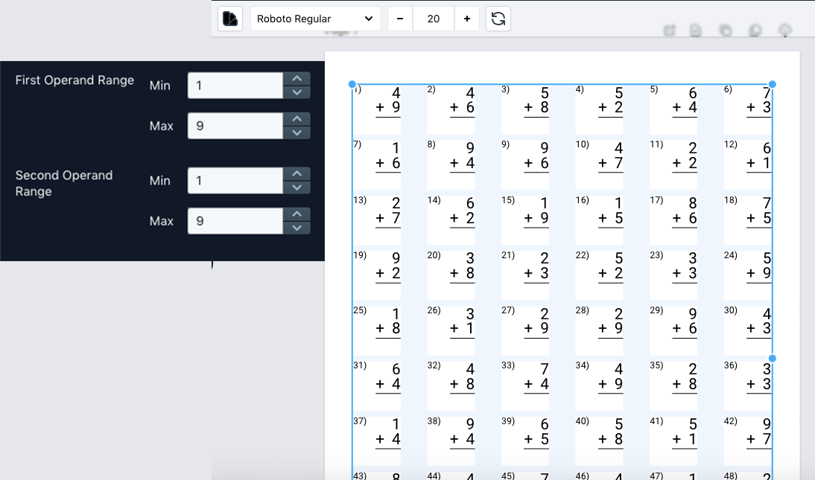Image resolution: width=815 pixels, height=480 pixels.
Task: Click First Operand Range Max input field
Action: click(235, 126)
